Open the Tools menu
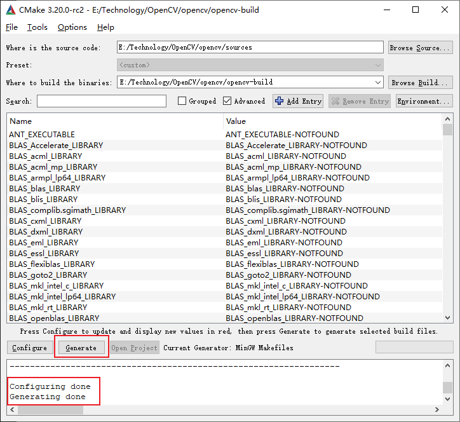The height and width of the screenshot is (422, 460). [x=37, y=27]
